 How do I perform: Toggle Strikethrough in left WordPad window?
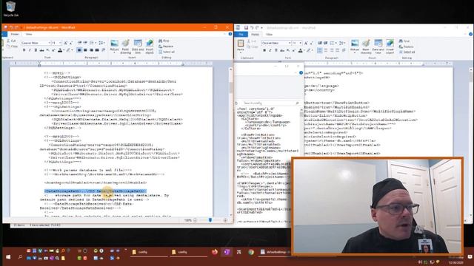pyautogui.click(x=41, y=50)
